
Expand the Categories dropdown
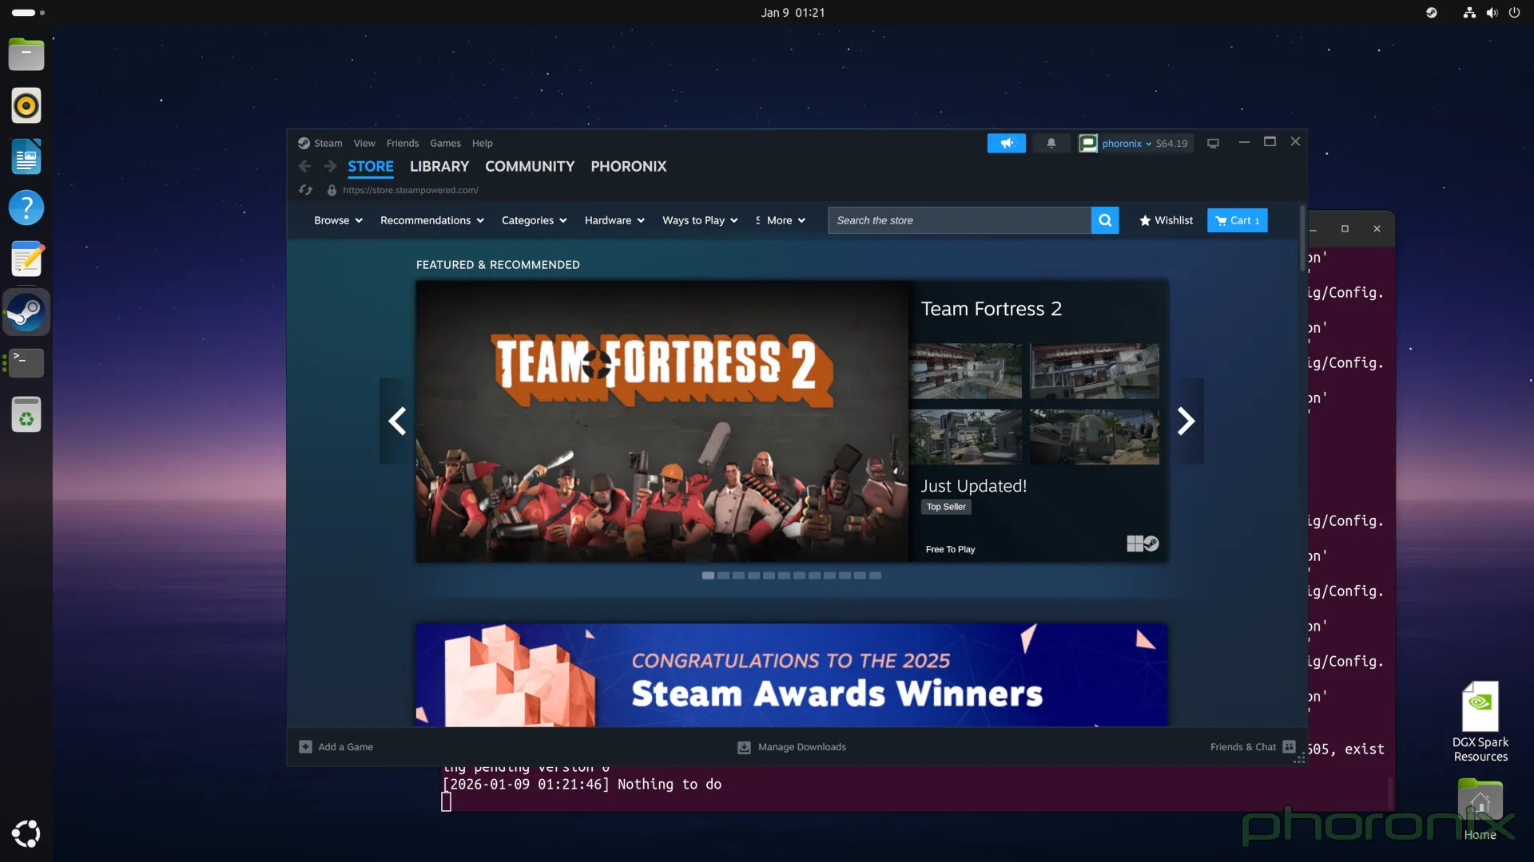(x=534, y=220)
